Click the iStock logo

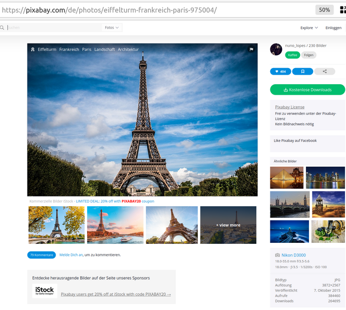pos(45,291)
